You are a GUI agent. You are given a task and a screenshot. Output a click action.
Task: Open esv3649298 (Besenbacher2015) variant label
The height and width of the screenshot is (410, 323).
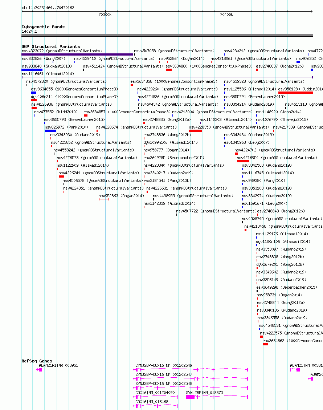coord(287,287)
